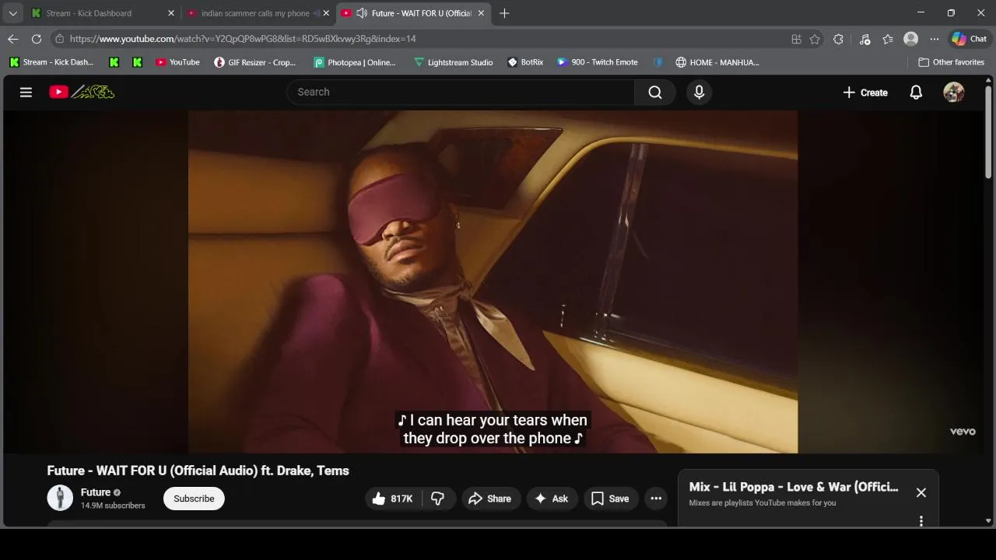Open the browser extensions puzzle icon
Screen dimensions: 996x560
[x=838, y=39]
